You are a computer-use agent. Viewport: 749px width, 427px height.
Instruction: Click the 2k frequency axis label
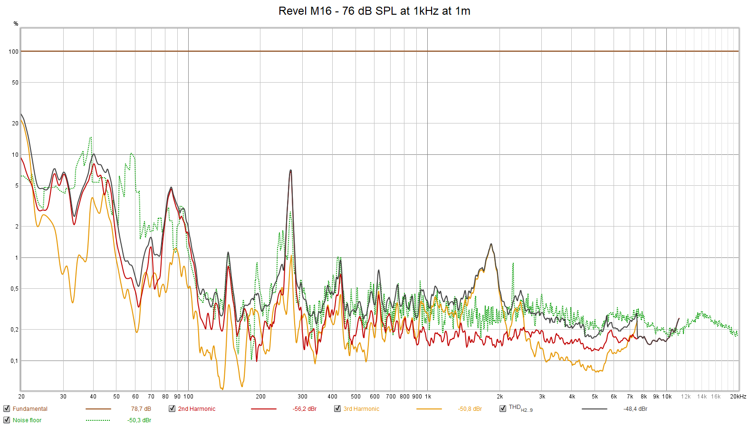tap(499, 397)
